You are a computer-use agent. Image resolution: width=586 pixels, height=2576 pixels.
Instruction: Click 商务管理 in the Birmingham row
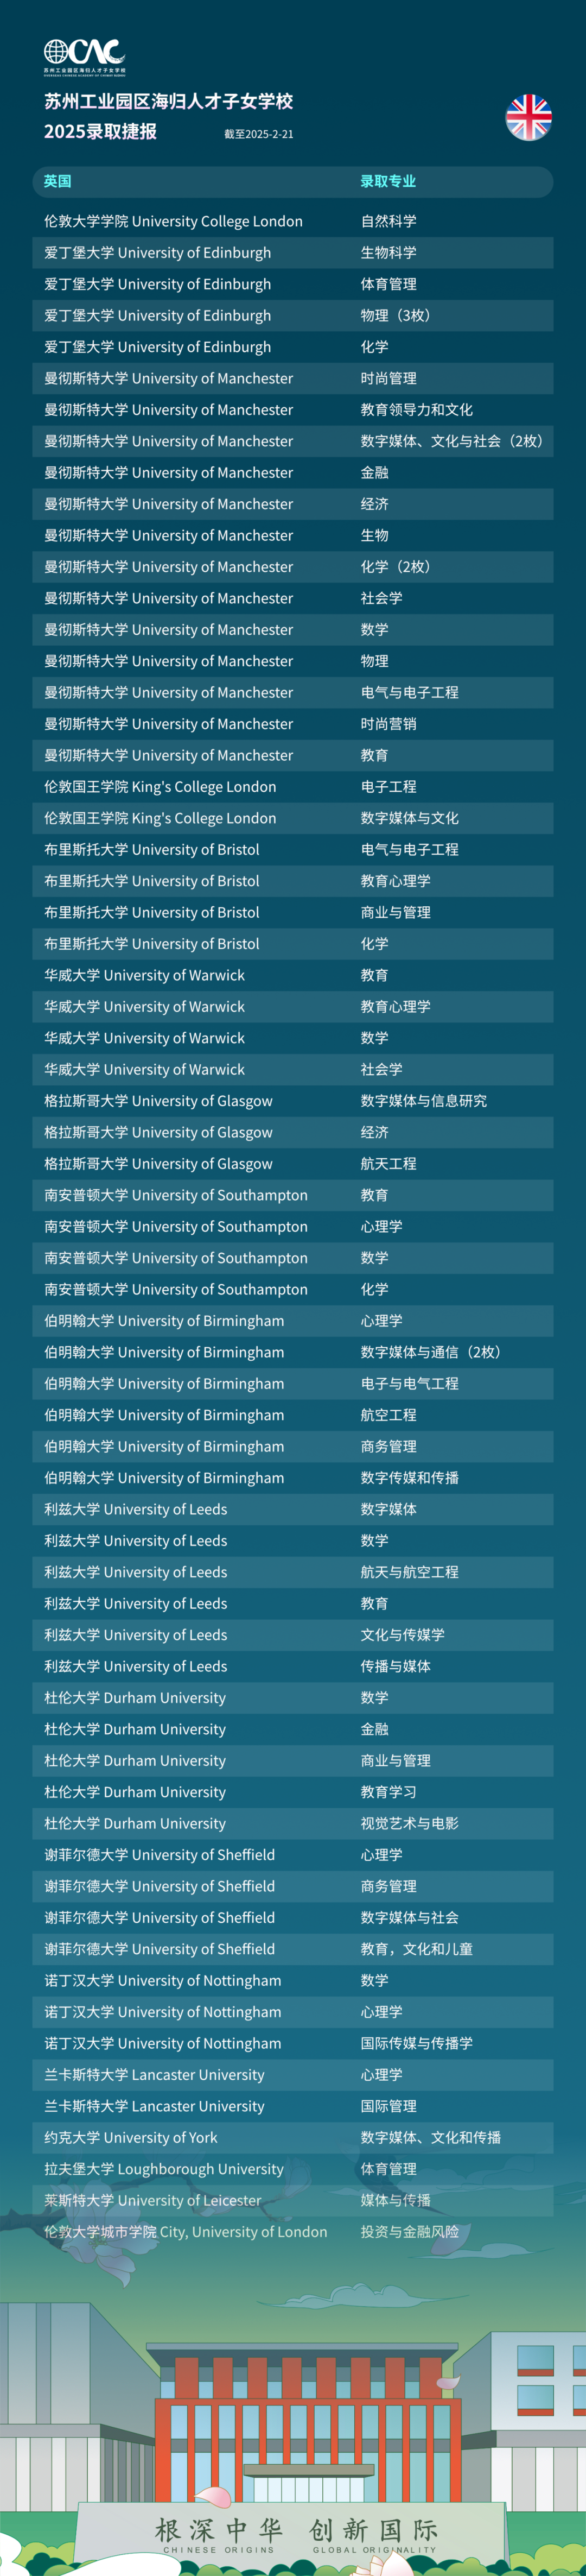coord(388,1447)
